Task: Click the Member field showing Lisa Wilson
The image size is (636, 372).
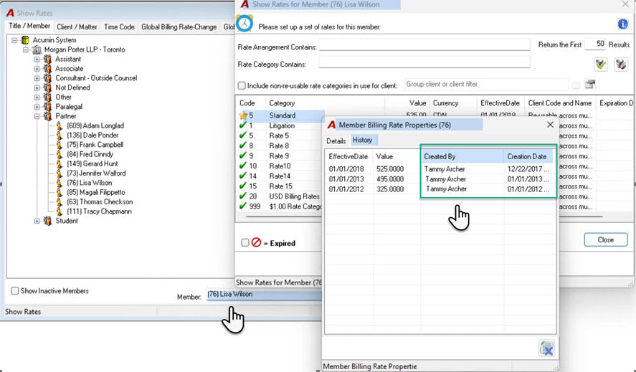Action: click(264, 295)
